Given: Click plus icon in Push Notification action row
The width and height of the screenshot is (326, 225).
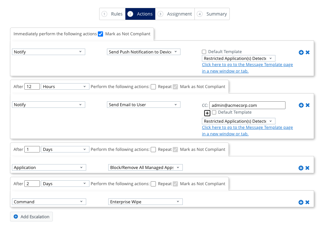Looking at the screenshot, I should pyautogui.click(x=301, y=52).
